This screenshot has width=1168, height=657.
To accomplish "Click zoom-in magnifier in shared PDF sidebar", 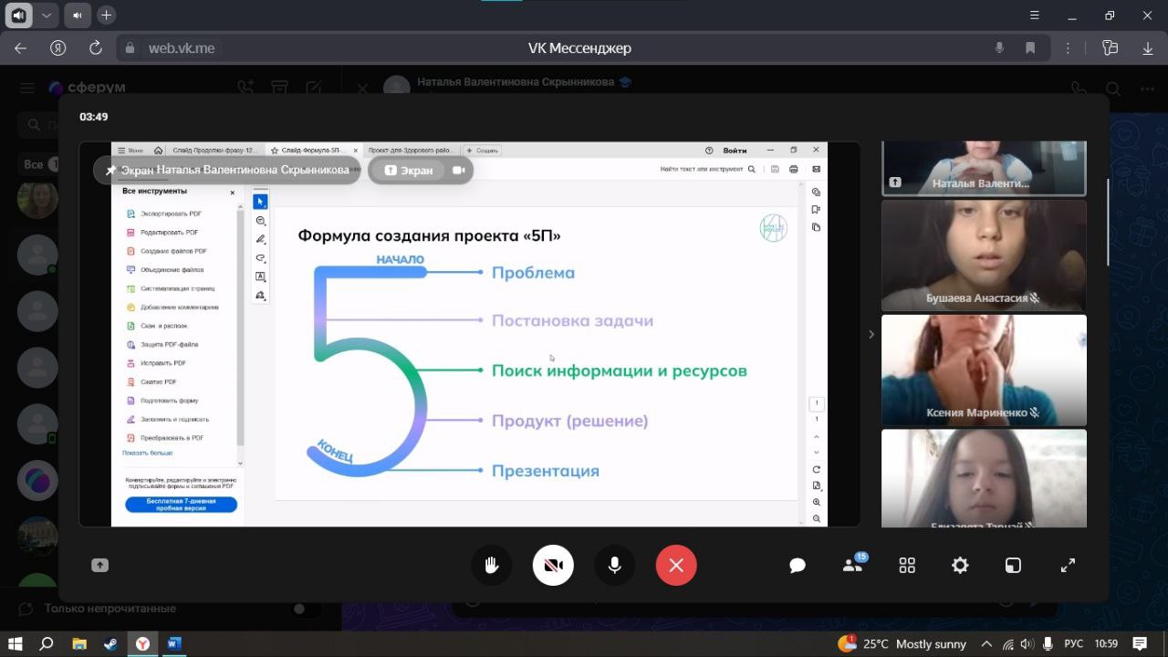I will (817, 503).
